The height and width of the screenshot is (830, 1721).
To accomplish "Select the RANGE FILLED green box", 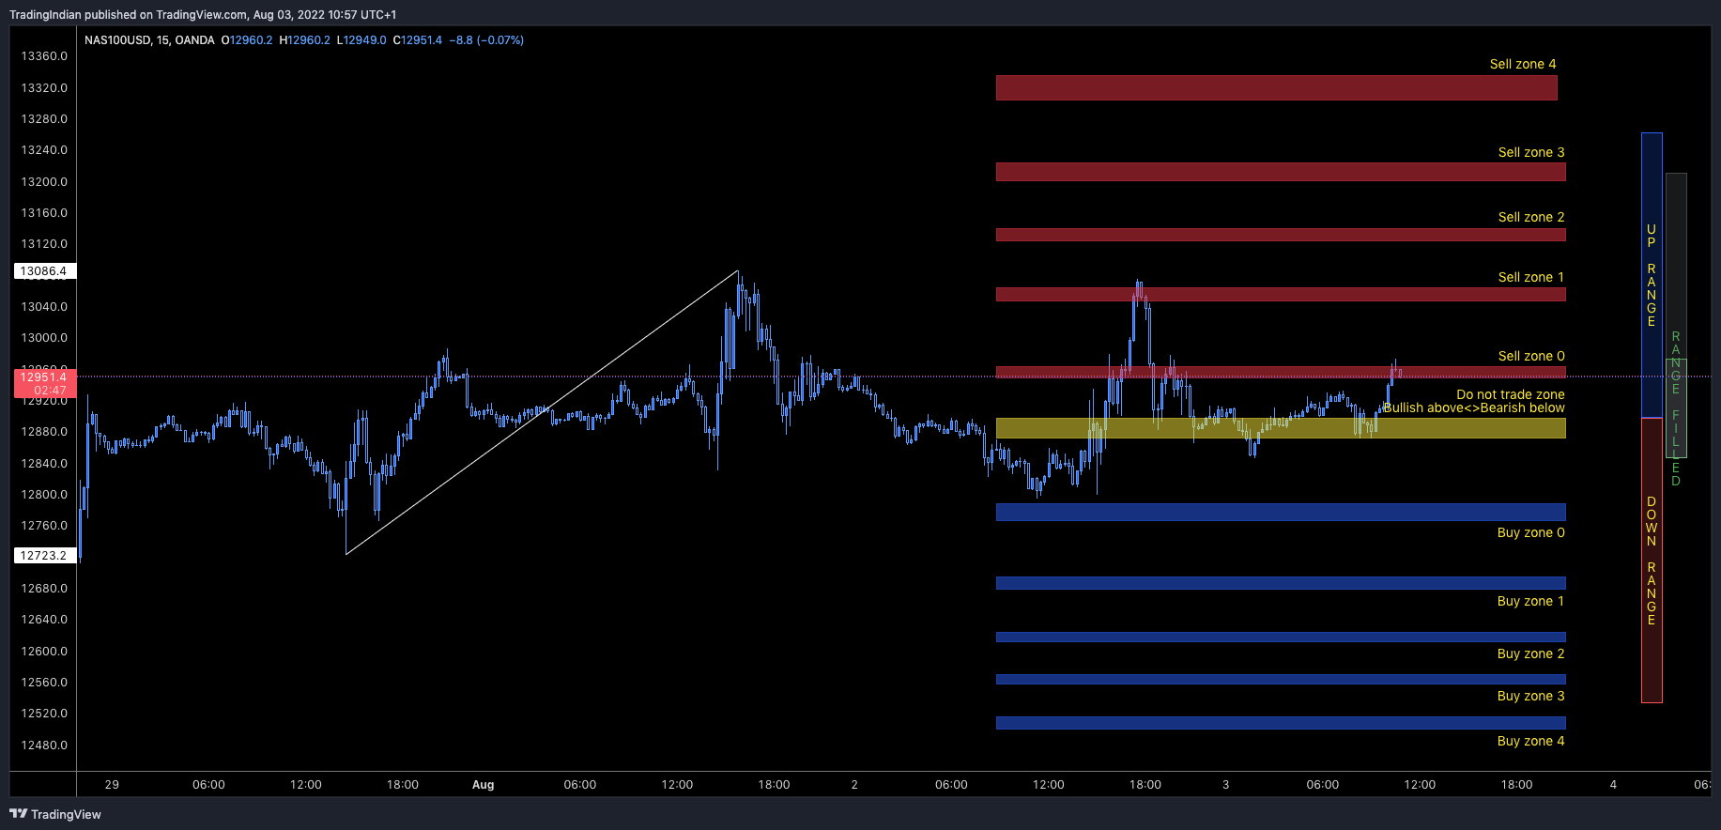I will [x=1676, y=408].
